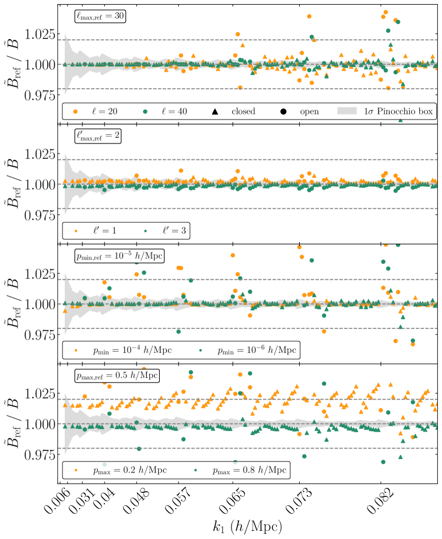Click the orange ℓ′ = 1 legend dot
Screen dimensions: 442x539
(76, 231)
